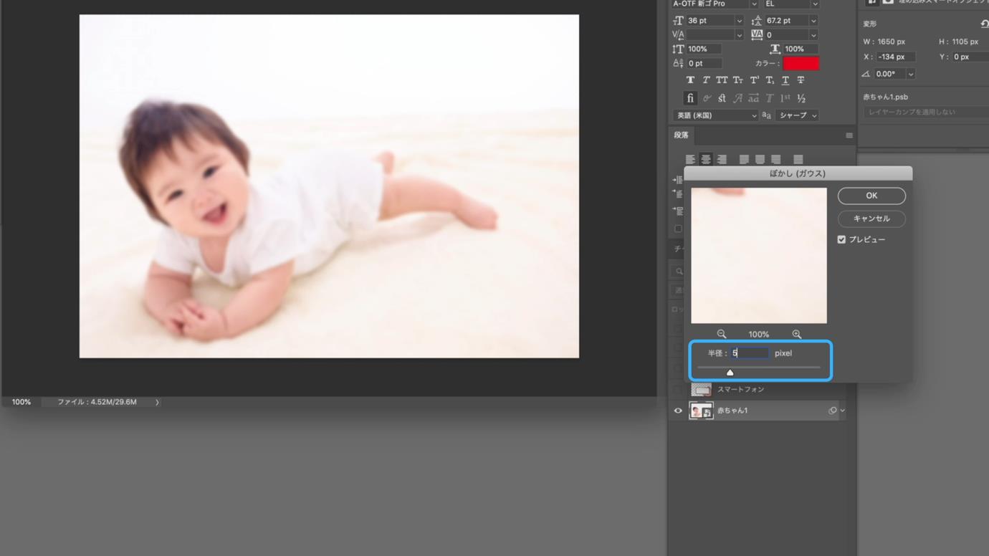Screen dimensions: 989x556
Task: Hide the 赤ちゃん1 layer
Action: point(678,411)
